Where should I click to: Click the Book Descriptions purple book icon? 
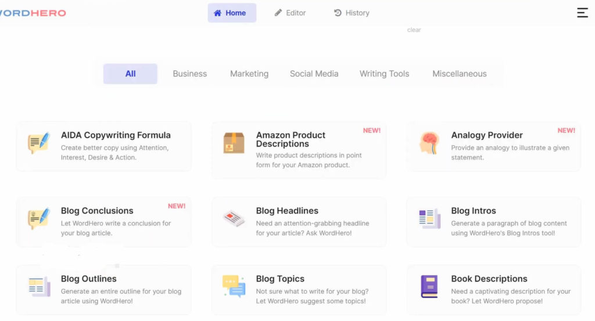click(x=429, y=286)
